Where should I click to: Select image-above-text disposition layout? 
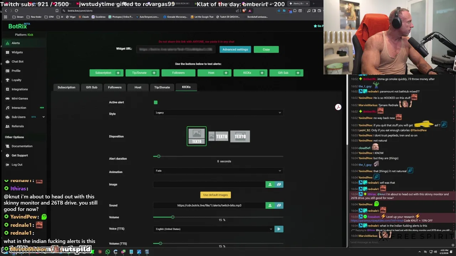[197, 137]
